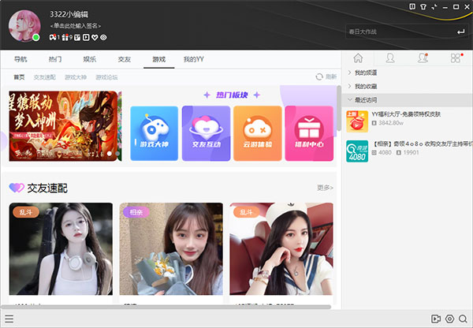
Task: Open the 云游体验 cloud gaming tile
Action: pyautogui.click(x=258, y=132)
